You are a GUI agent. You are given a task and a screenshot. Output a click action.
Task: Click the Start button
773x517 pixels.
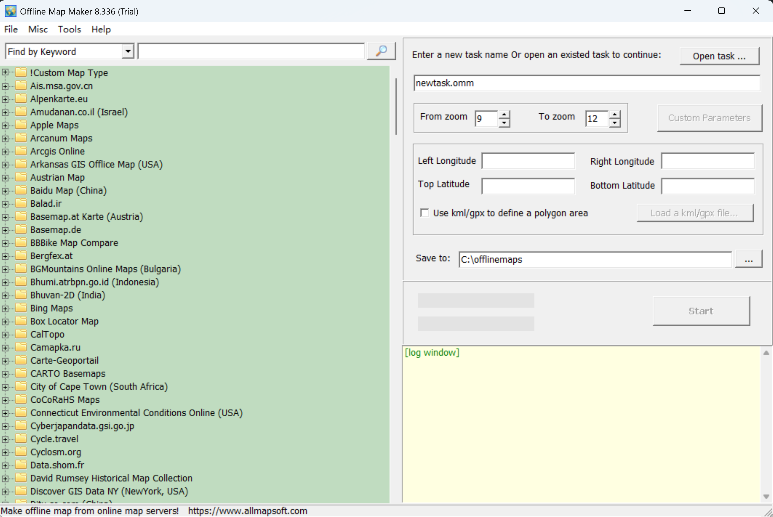701,311
